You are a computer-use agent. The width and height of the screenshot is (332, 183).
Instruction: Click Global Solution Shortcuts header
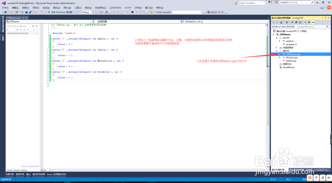tap(22, 33)
